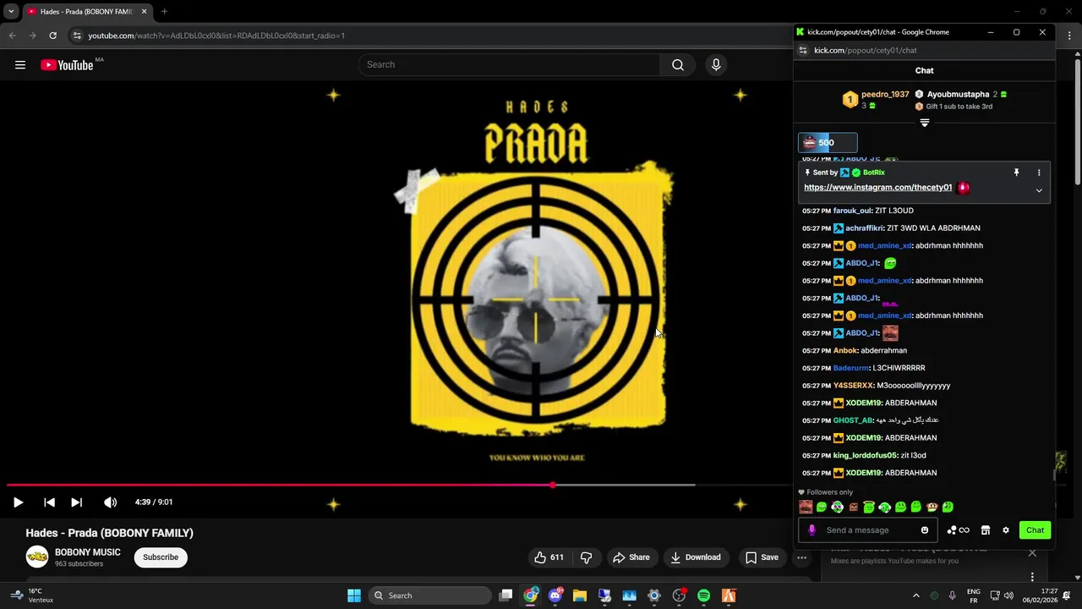1082x609 pixels.
Task: Play the paused Hades - Prada video
Action: click(x=18, y=502)
